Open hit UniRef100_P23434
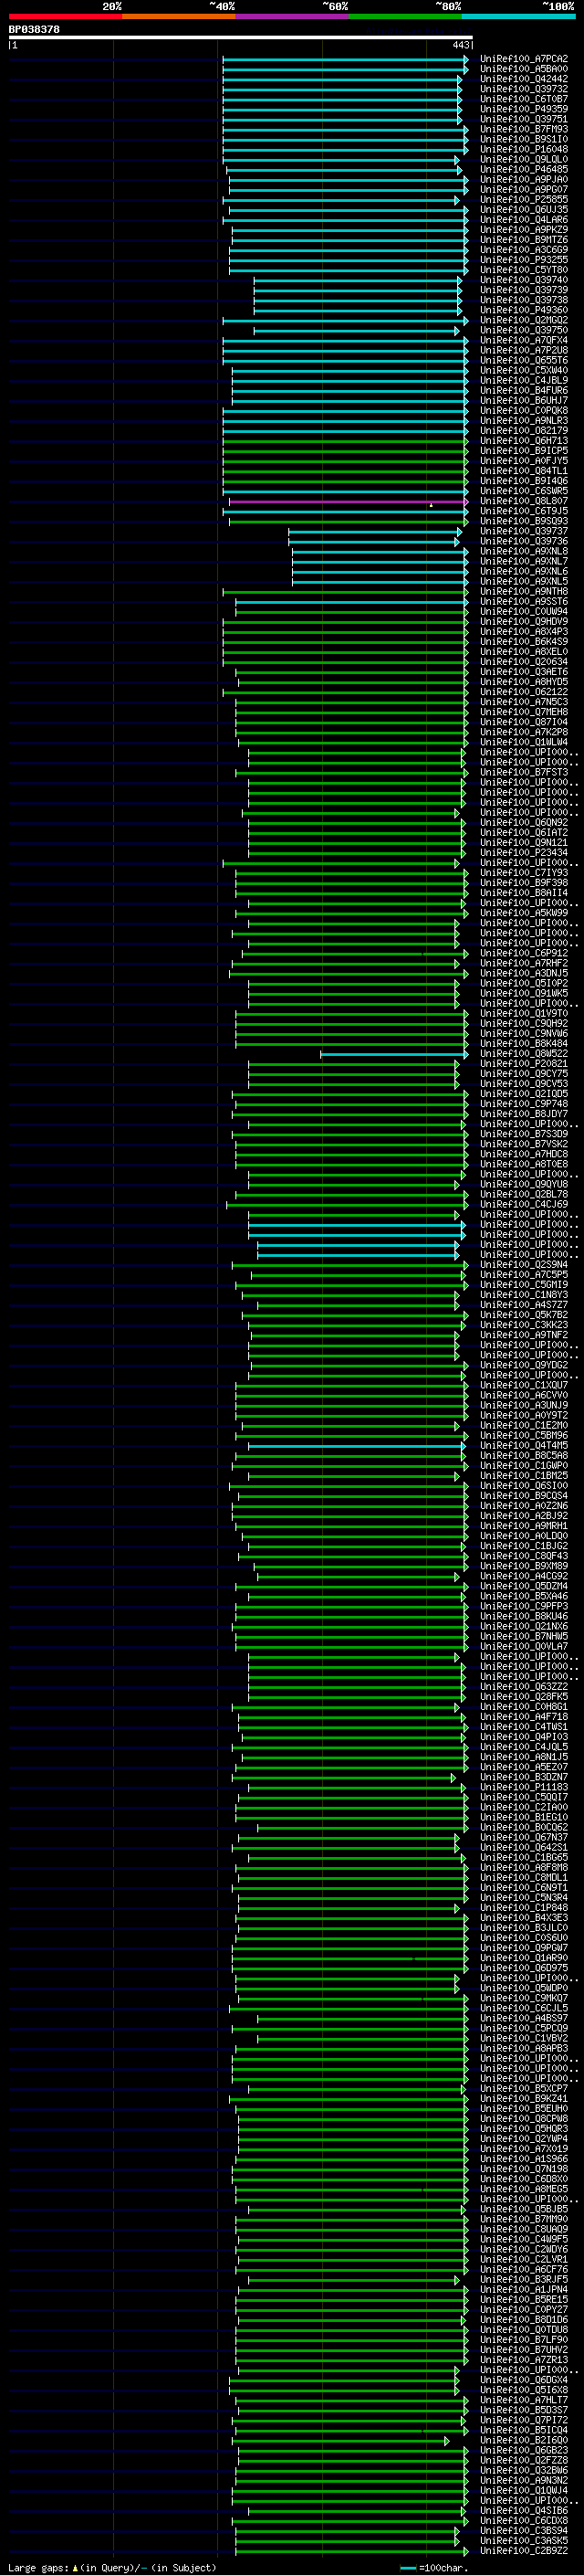 click(524, 852)
